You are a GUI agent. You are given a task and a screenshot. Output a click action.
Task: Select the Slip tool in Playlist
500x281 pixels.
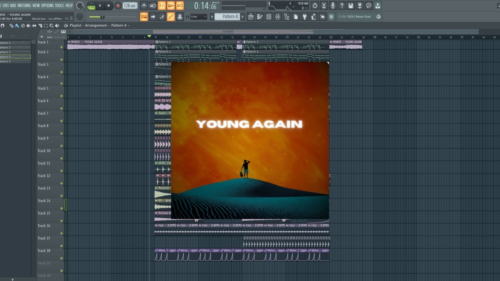34,25
